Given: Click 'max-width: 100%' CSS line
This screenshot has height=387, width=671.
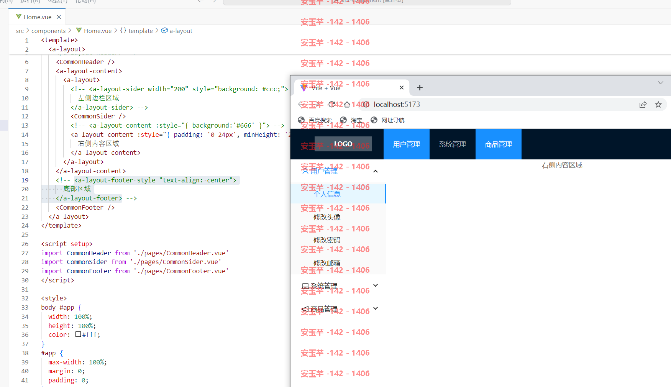Looking at the screenshot, I should [77, 362].
